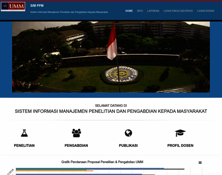The image size is (222, 175).
Task: Click the people group icon for Pengabdian
Action: 76,133
